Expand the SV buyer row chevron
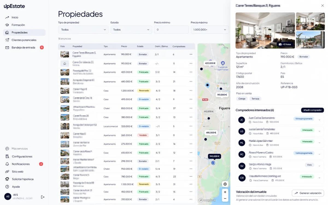This screenshot has height=205, width=328. tap(319, 166)
